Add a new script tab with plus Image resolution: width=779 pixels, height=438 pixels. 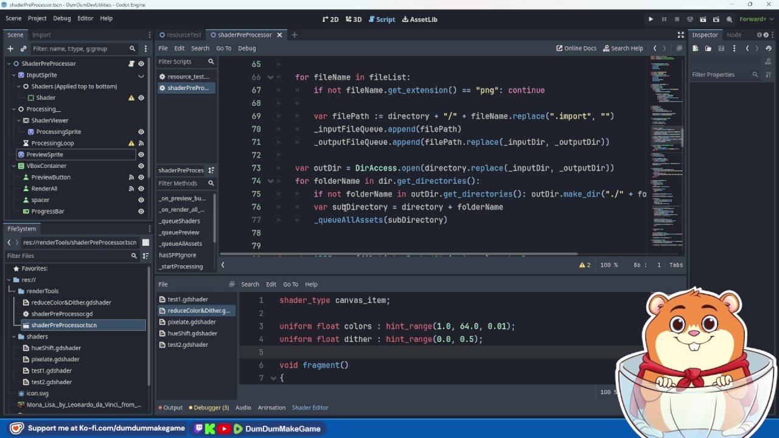[x=294, y=35]
